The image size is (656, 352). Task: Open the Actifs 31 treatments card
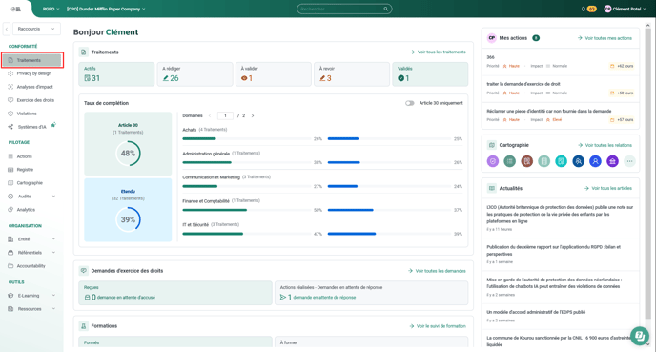coord(116,74)
